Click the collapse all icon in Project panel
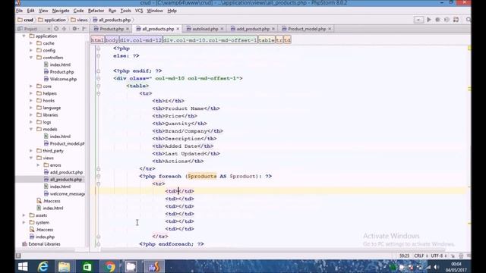Image resolution: width=486 pixels, height=273 pixels. 64,29
